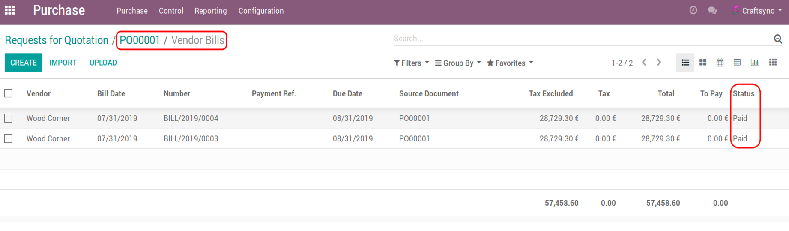This screenshot has width=789, height=231.
Task: Switch to list view
Action: point(685,63)
